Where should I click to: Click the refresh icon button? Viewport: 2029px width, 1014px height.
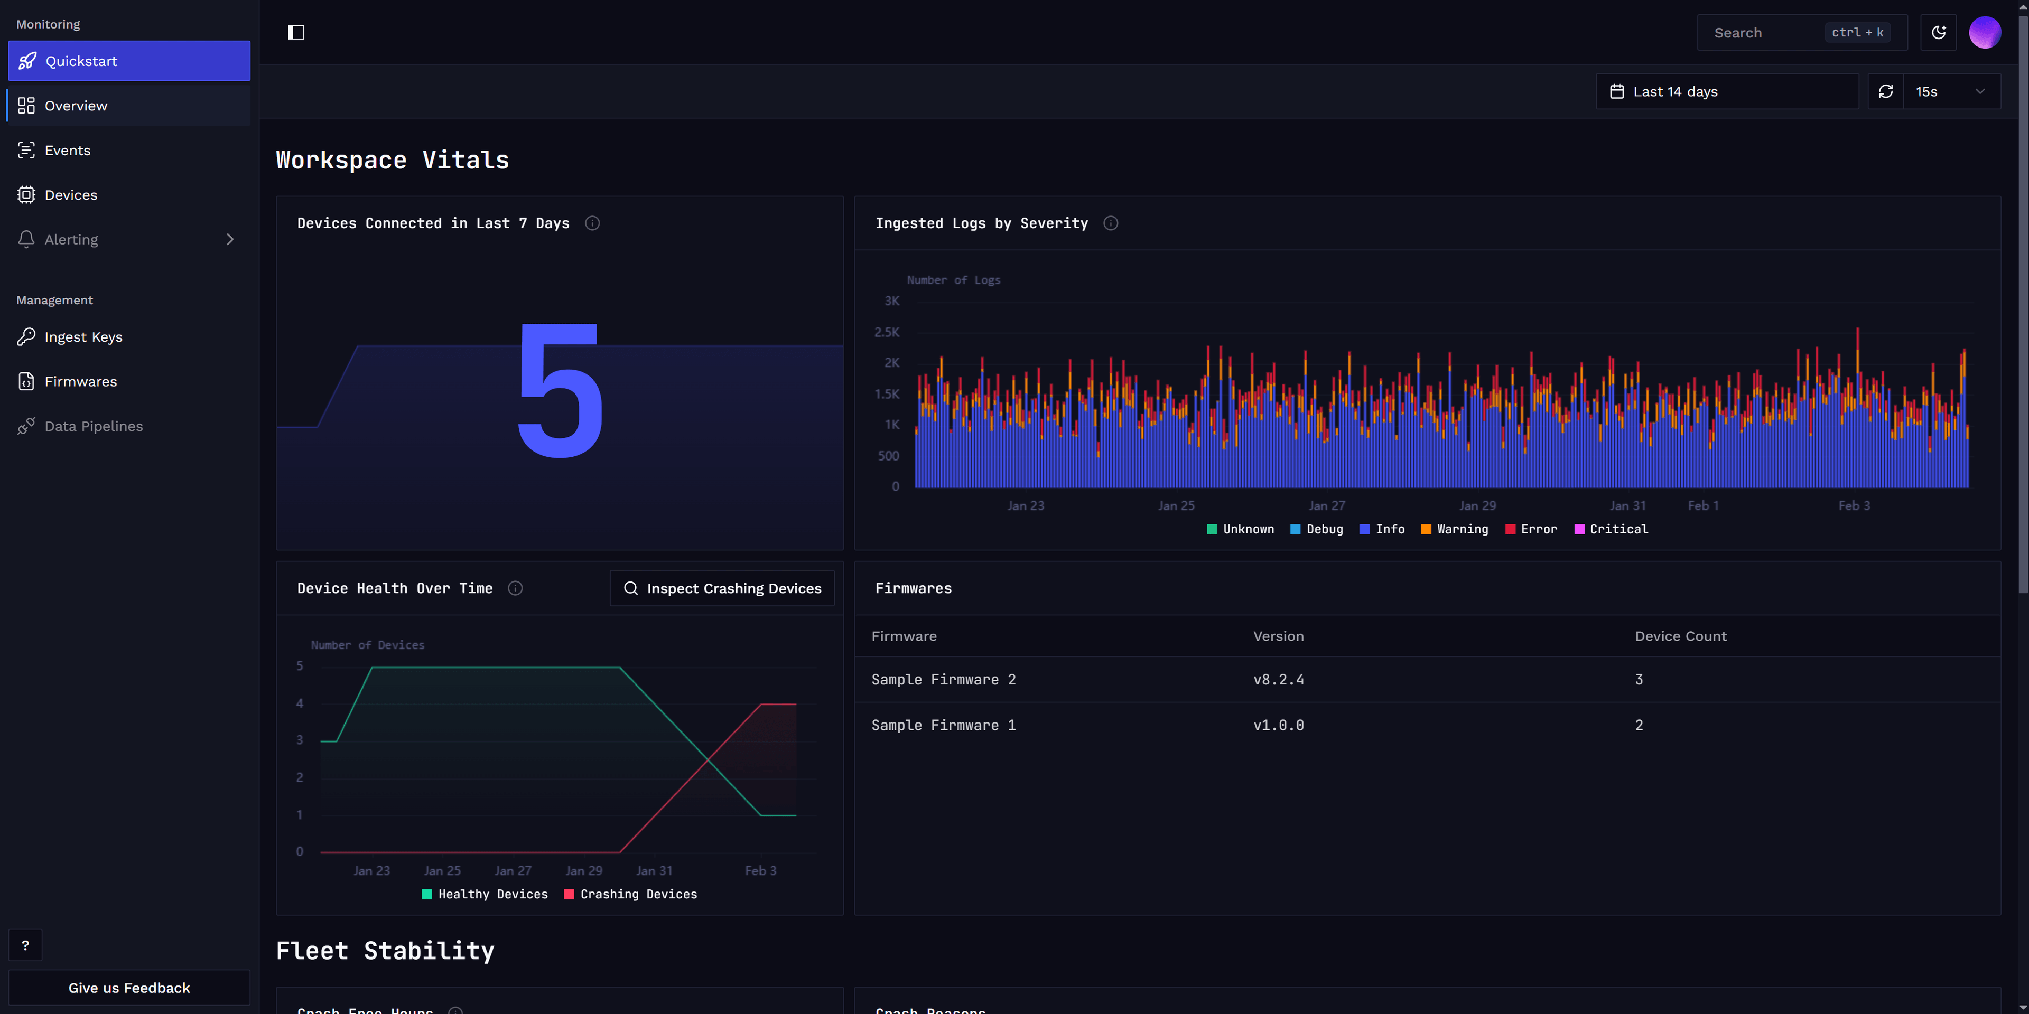click(x=1886, y=91)
